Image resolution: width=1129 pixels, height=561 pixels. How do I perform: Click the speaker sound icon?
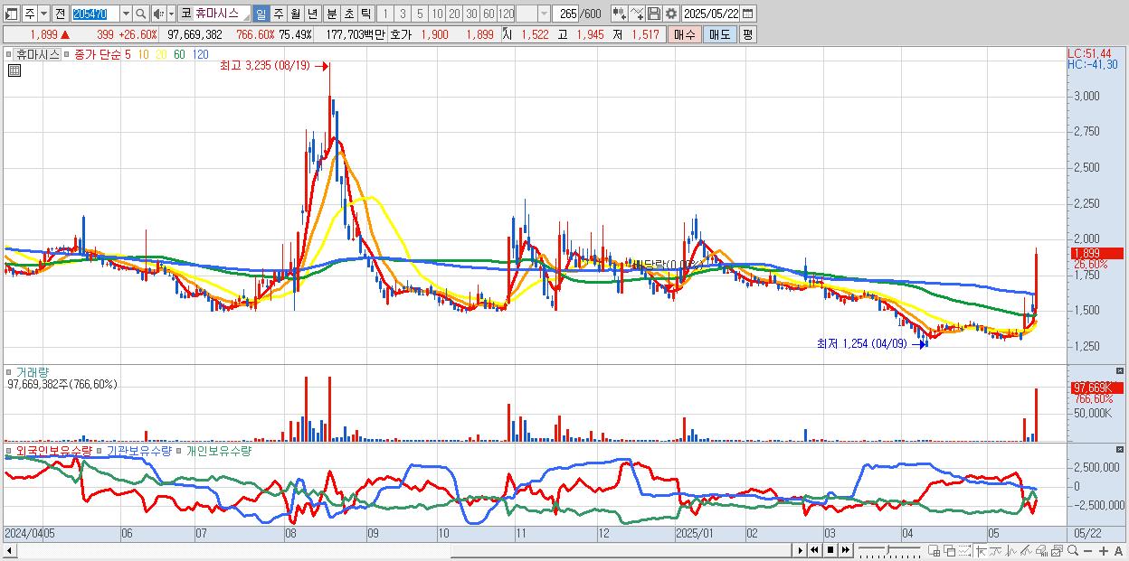(158, 14)
